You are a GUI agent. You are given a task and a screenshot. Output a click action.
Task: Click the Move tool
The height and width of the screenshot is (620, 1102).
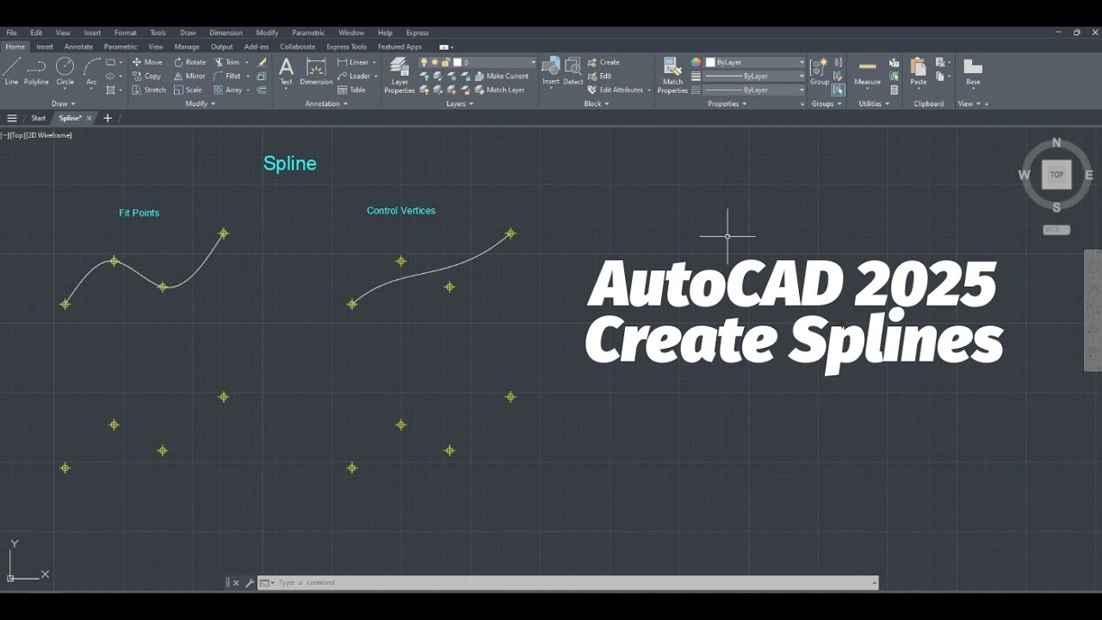pyautogui.click(x=147, y=62)
